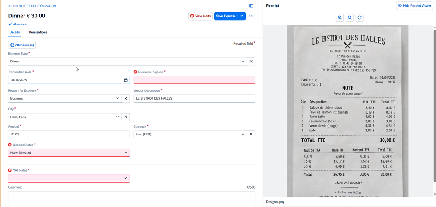Expand Save Expense dropdown arrow

tap(242, 16)
